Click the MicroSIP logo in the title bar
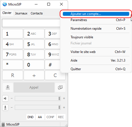 pyautogui.click(x=5, y=4)
